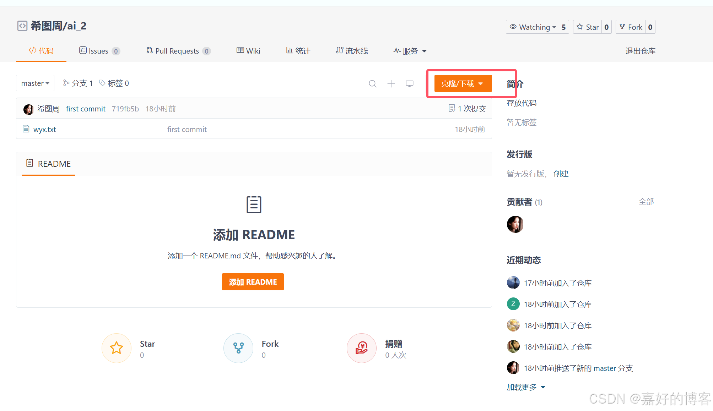
Task: Click the search magnifier icon
Action: 372,84
